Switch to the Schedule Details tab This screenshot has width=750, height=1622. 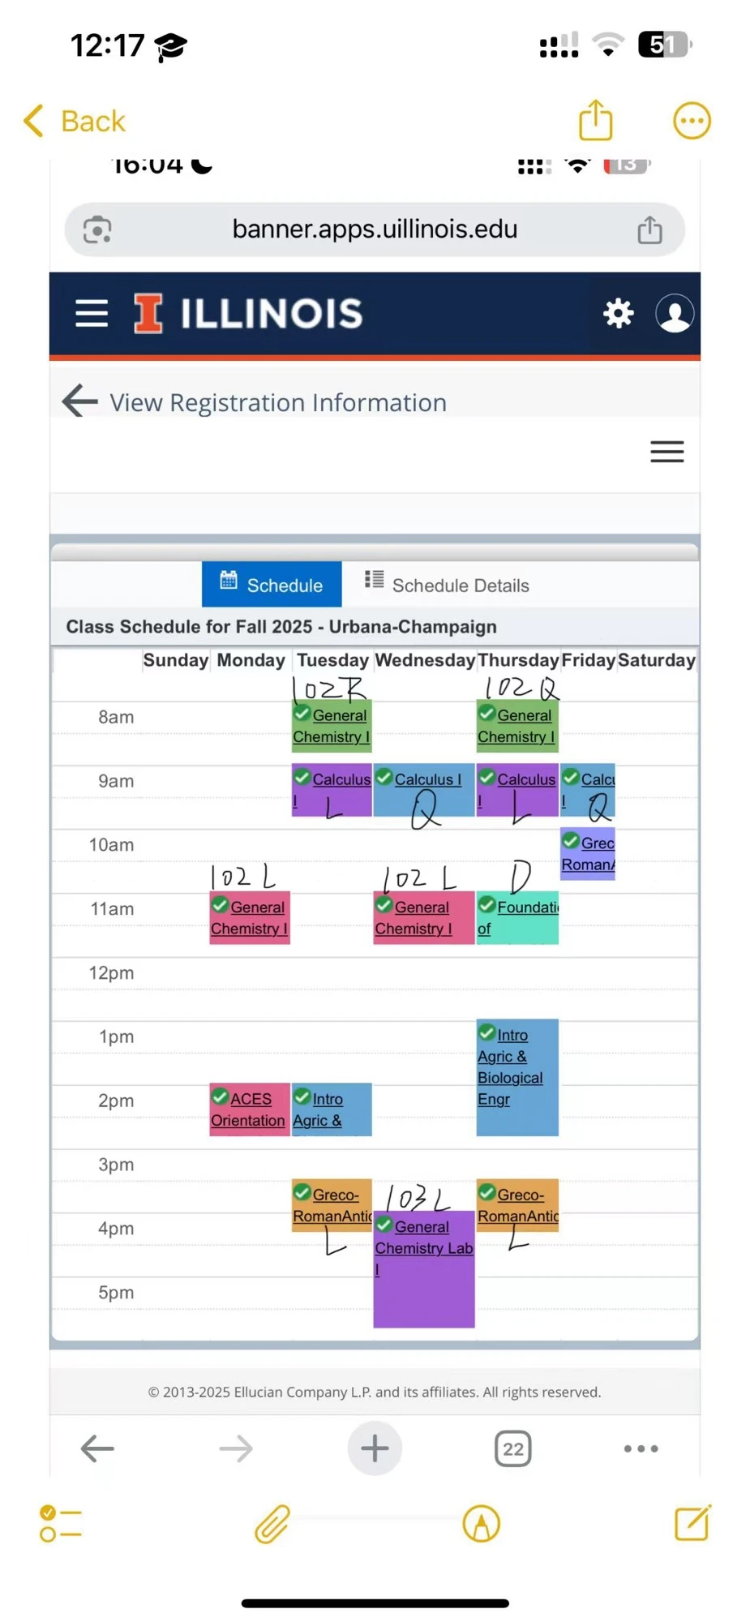460,584
